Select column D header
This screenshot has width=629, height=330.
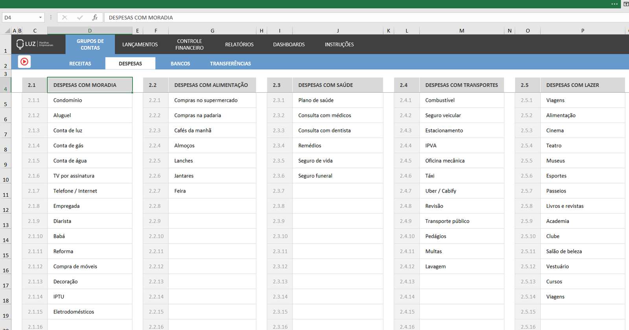click(x=90, y=31)
